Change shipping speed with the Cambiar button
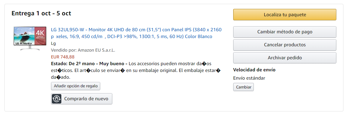The width and height of the screenshot is (357, 115). click(x=244, y=87)
